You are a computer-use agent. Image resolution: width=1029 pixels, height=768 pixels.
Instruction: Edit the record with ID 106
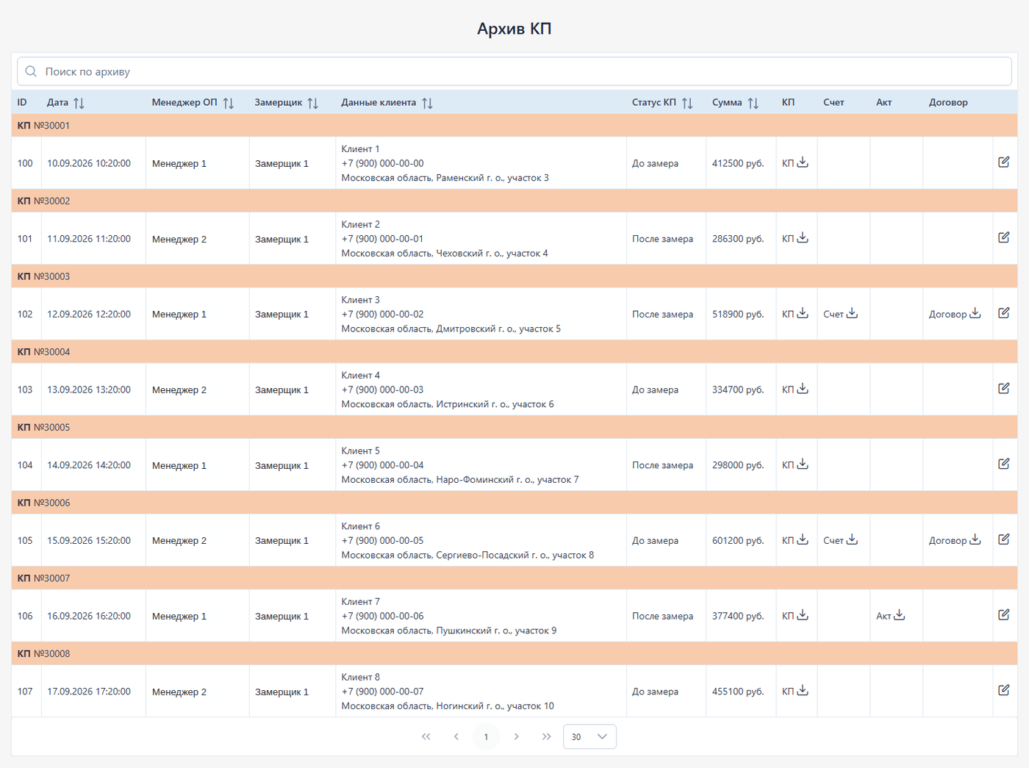(1004, 615)
